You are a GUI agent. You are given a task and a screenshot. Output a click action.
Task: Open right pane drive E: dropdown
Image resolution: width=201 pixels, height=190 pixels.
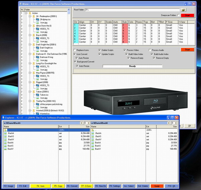(176, 123)
